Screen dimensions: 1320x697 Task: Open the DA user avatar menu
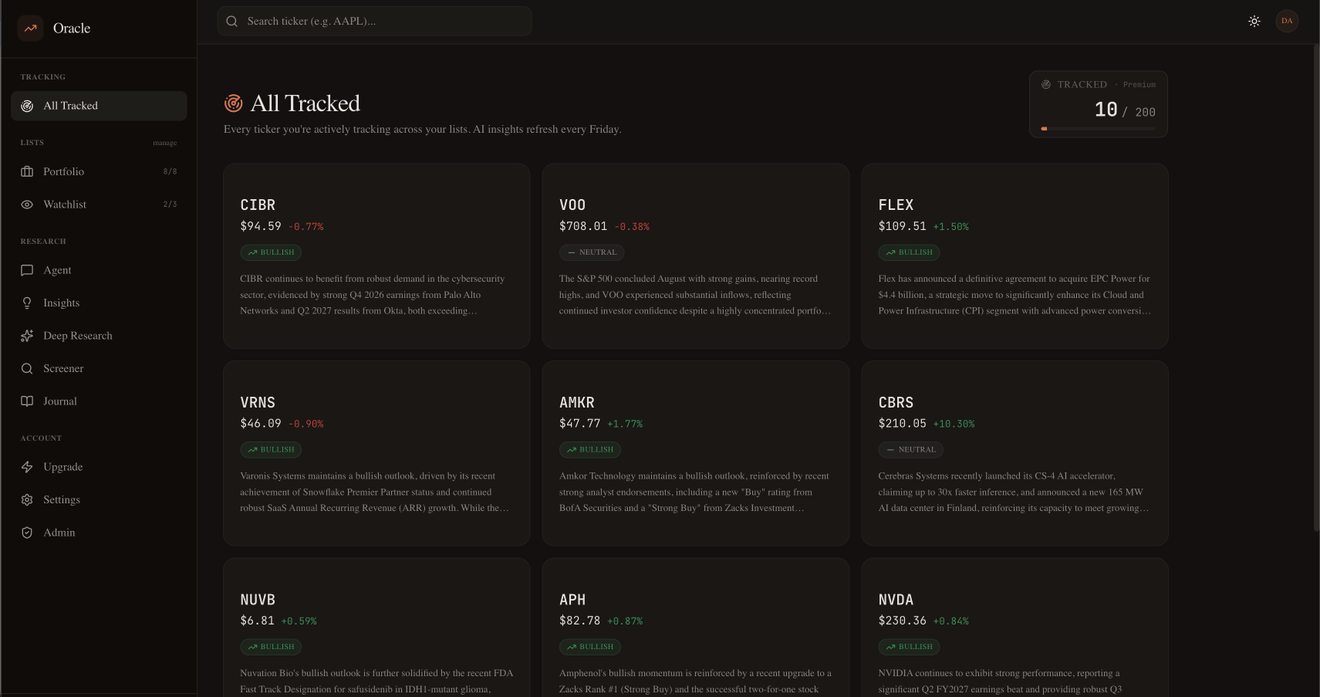click(1287, 21)
